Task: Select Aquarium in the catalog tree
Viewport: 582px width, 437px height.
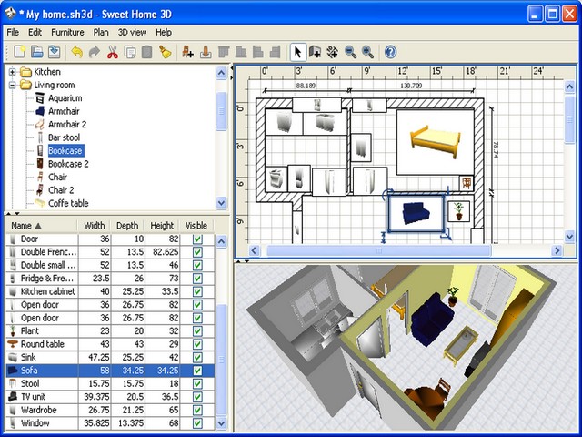Action: point(65,98)
